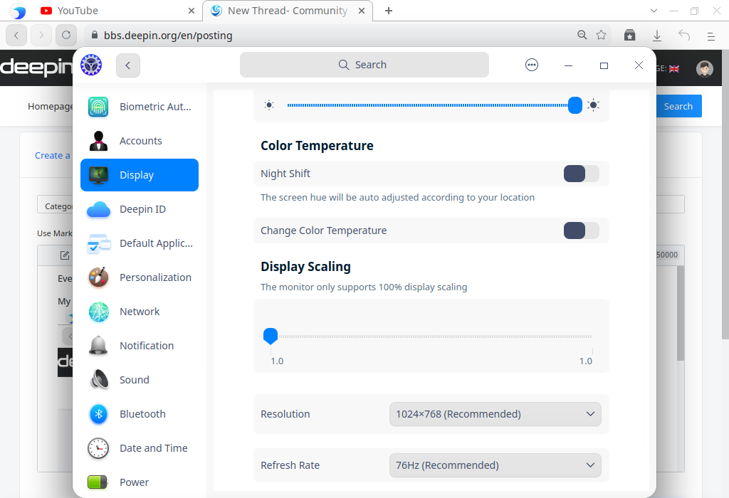Click the brightness slider handle

pyautogui.click(x=575, y=105)
